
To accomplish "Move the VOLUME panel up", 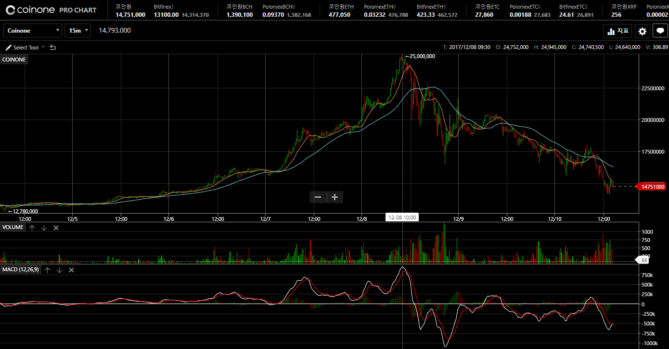I will coord(32,228).
